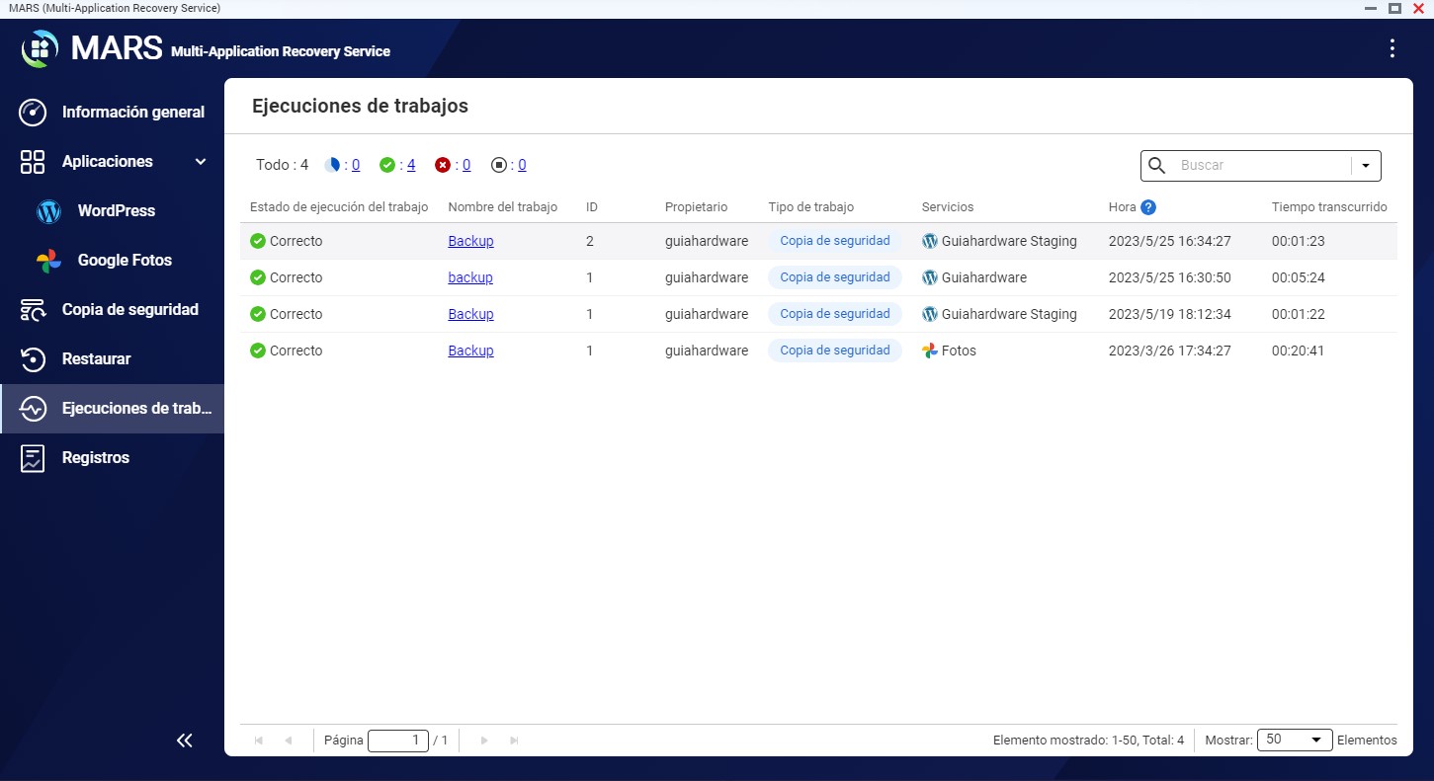Image resolution: width=1434 pixels, height=781 pixels.
Task: Collapse the sidebar with double-arrow icon
Action: tap(185, 741)
